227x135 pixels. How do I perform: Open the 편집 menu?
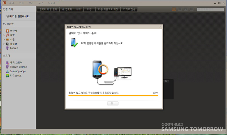21,3
